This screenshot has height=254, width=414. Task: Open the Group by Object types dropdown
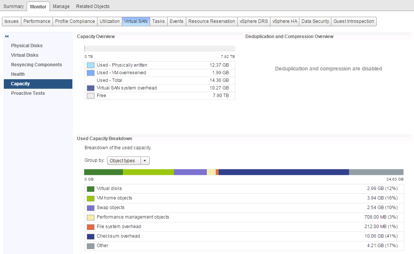click(x=128, y=161)
